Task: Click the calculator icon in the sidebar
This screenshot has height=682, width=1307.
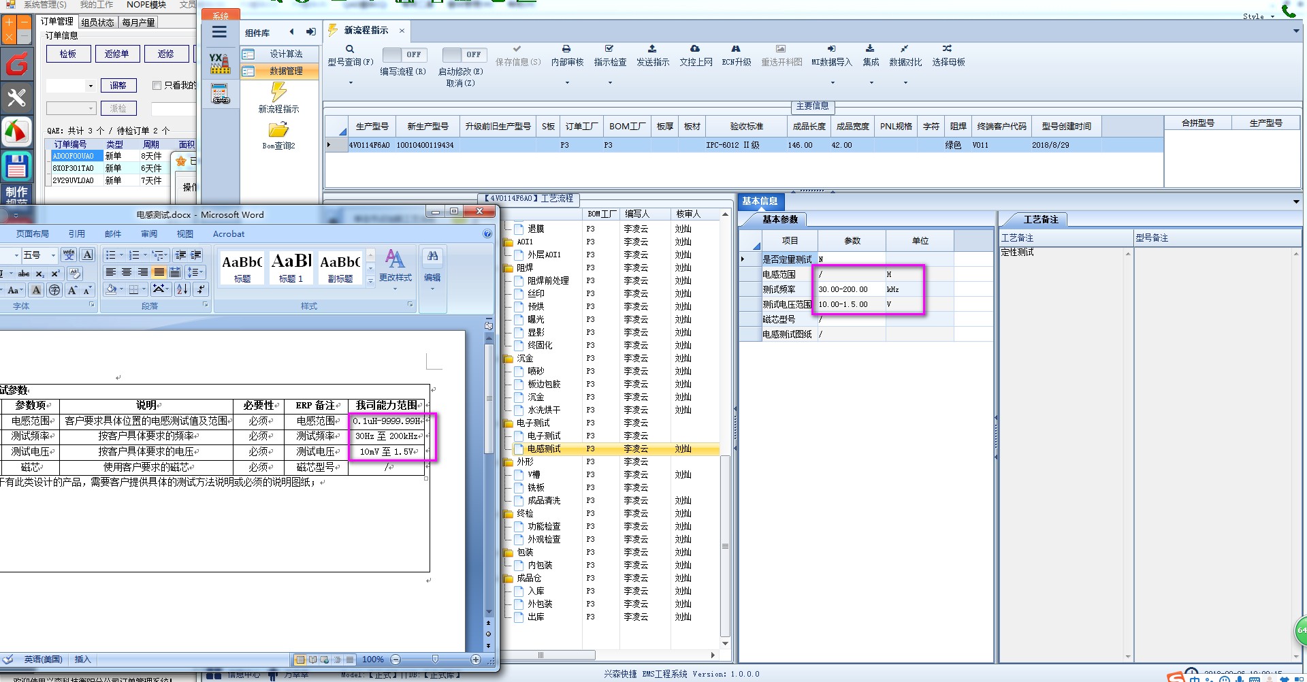Action: click(x=220, y=94)
